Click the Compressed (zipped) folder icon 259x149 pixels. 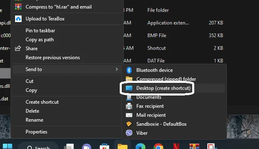click(x=129, y=79)
